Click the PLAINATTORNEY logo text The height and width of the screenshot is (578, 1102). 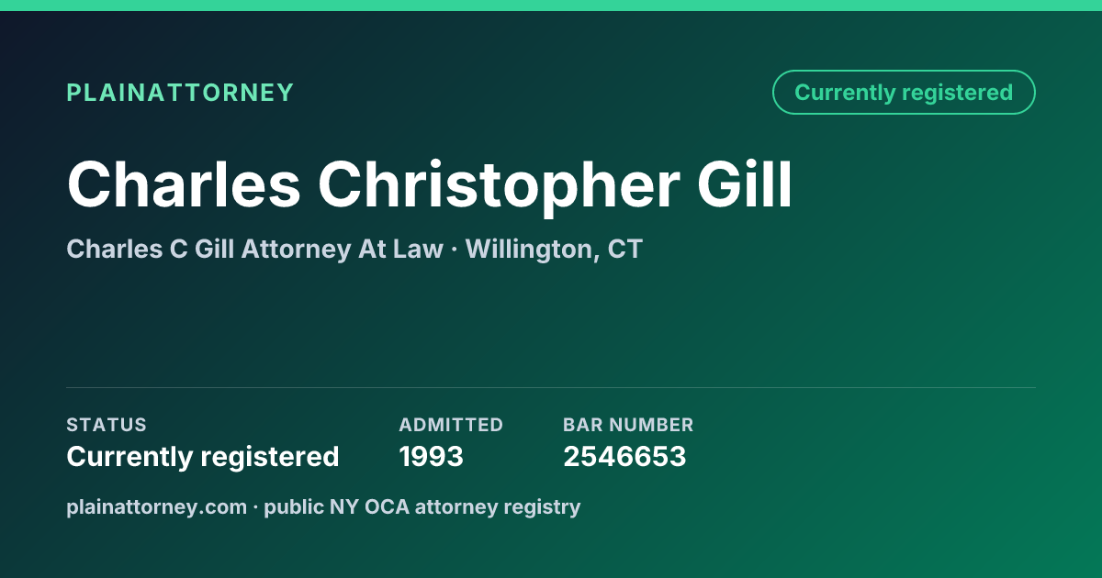[180, 93]
